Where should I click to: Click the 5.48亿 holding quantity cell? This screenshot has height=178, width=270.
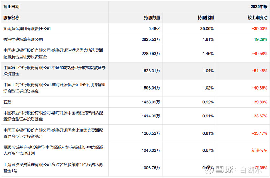coord(154,29)
